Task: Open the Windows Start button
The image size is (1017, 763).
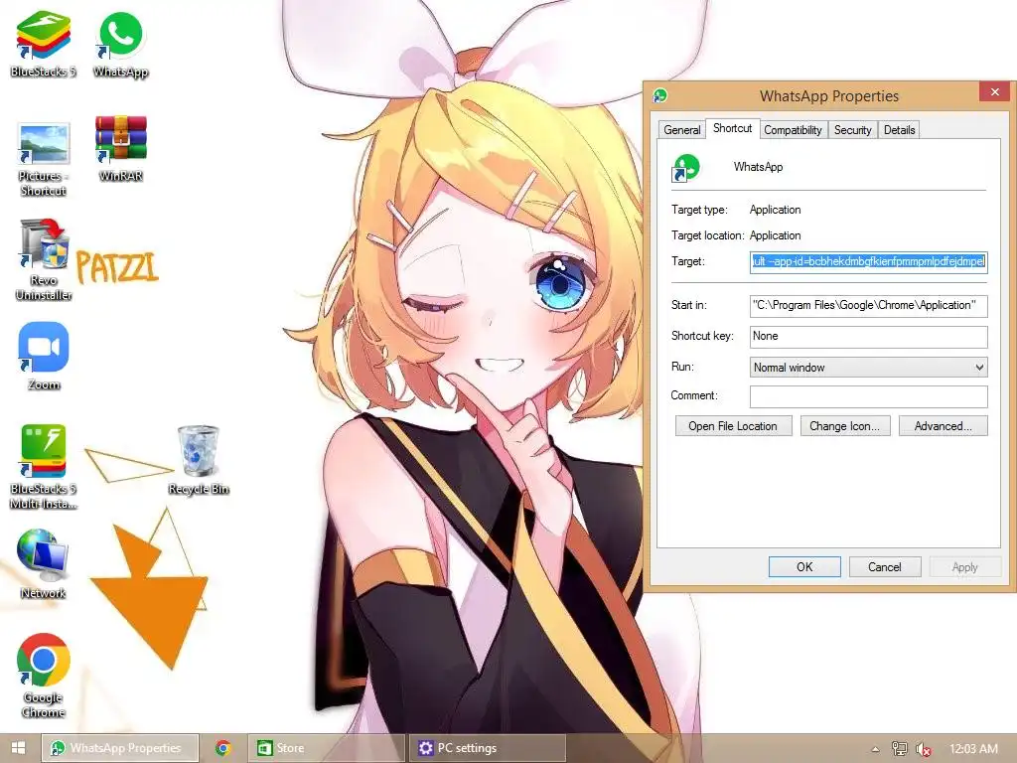Action: point(18,748)
